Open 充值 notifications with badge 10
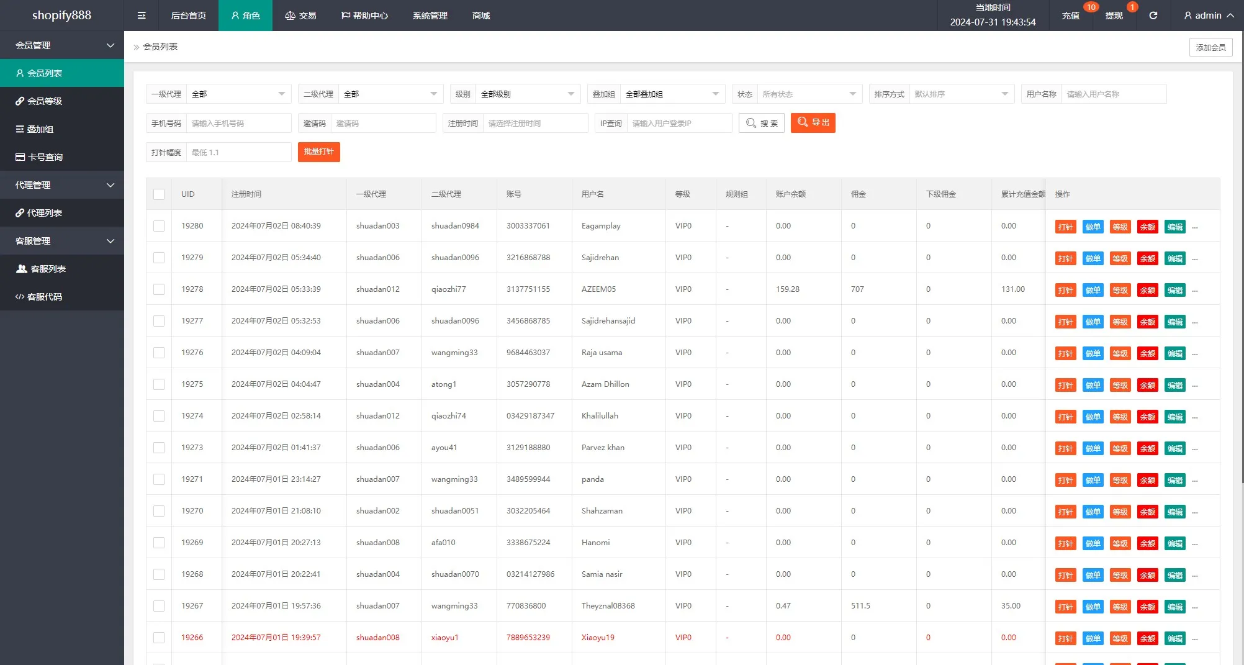1244x665 pixels. coord(1070,16)
